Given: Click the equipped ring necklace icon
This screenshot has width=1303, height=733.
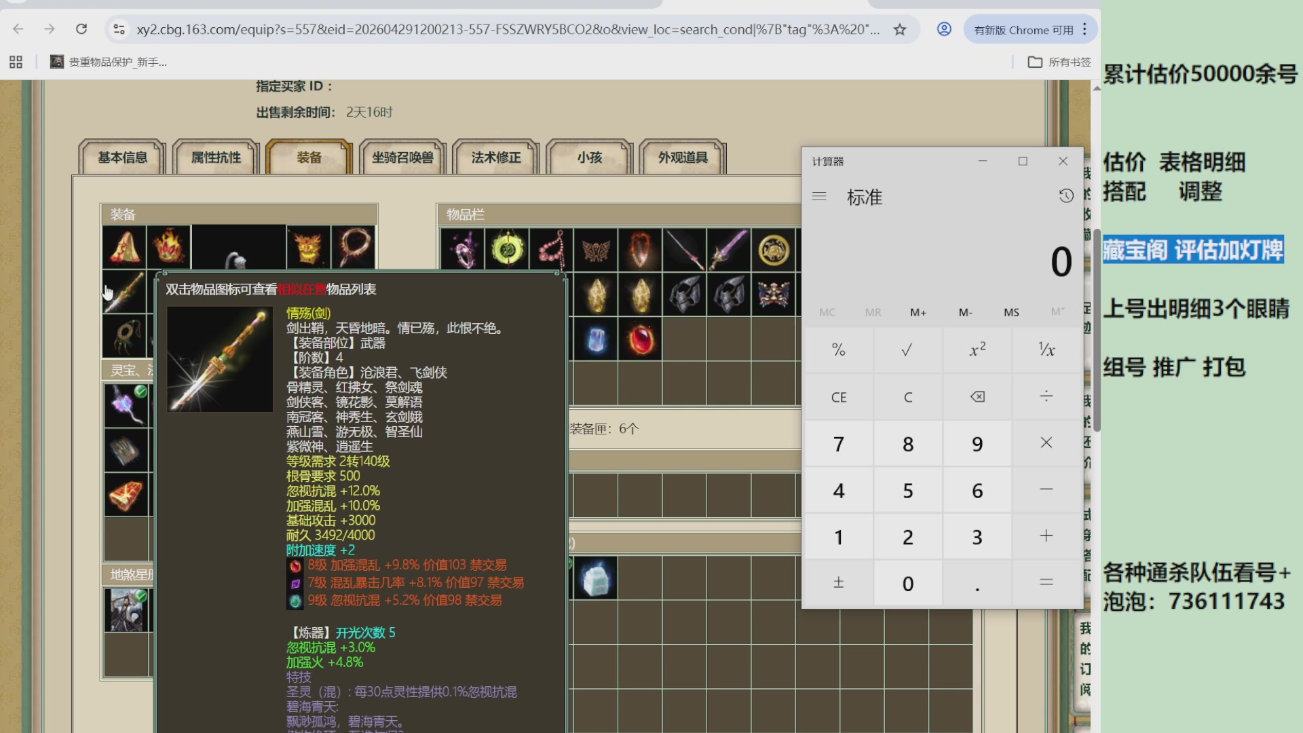Looking at the screenshot, I should pos(354,246).
